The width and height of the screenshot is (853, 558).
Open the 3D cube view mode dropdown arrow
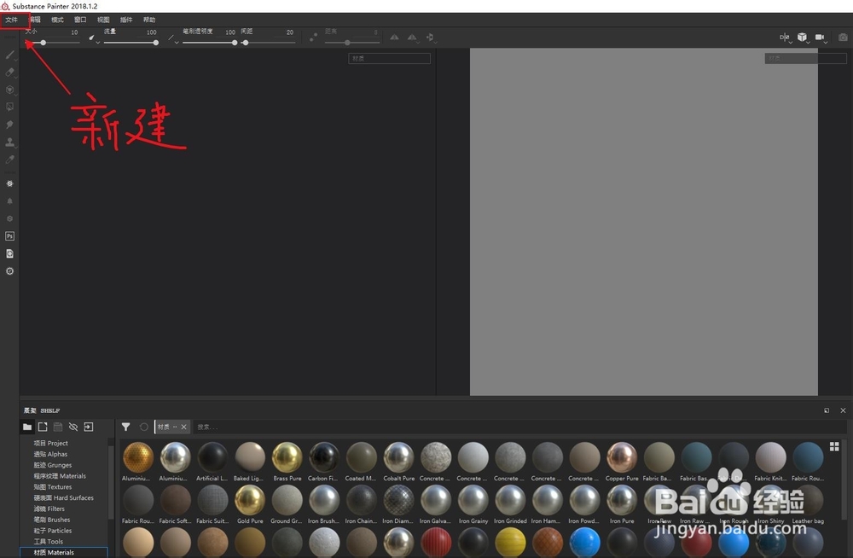point(808,42)
